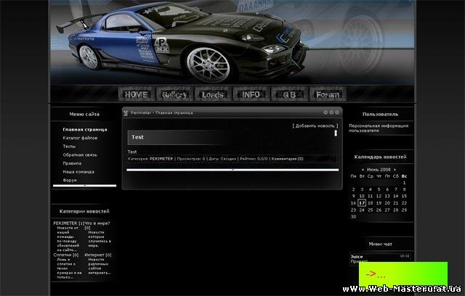Viewport: 465px width, 296px height.
Task: Click small icon at right of Test header
Action: coord(336,133)
